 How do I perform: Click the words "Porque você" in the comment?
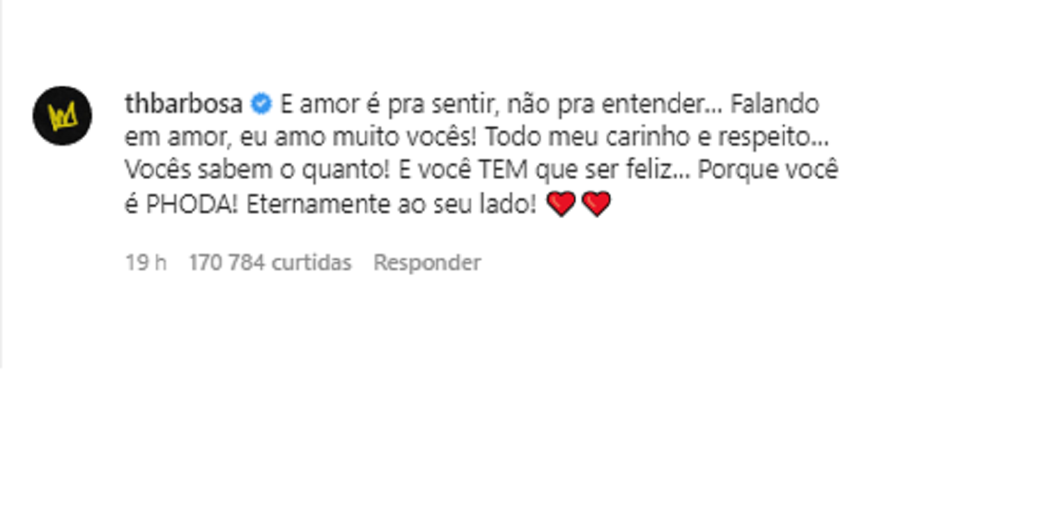(x=768, y=171)
